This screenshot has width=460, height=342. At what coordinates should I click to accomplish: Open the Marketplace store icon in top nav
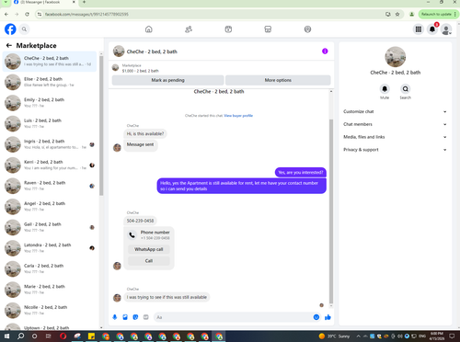coord(268,29)
